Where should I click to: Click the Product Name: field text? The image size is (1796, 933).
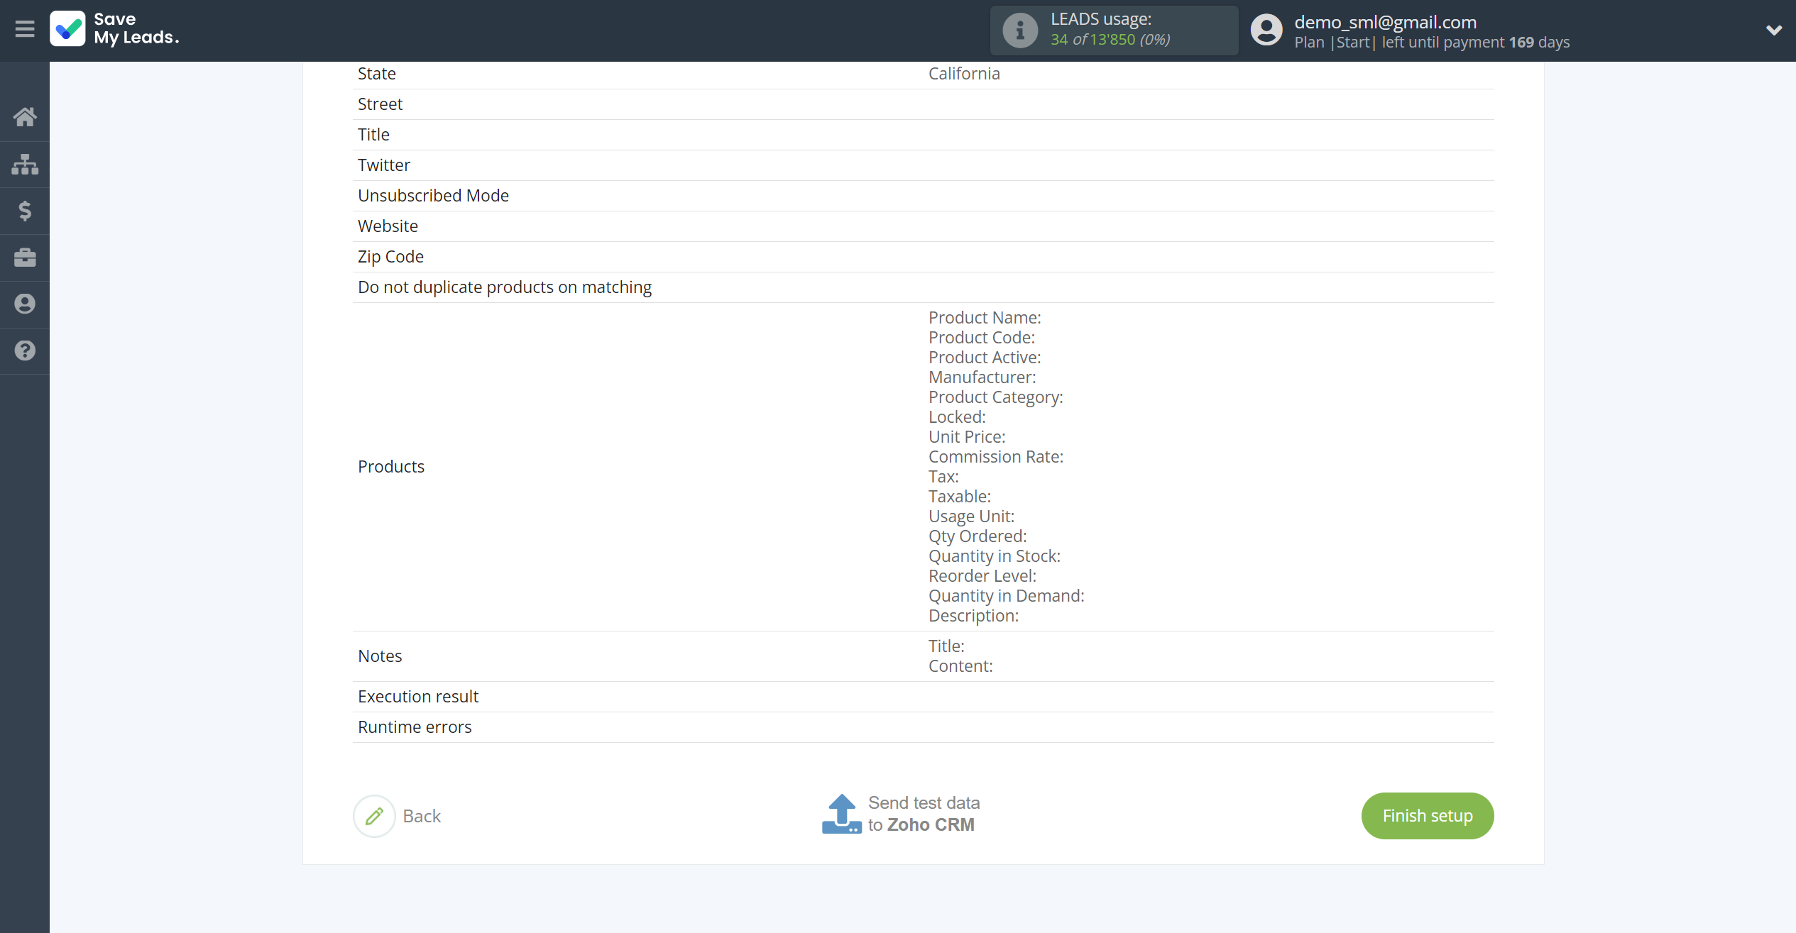pos(985,318)
